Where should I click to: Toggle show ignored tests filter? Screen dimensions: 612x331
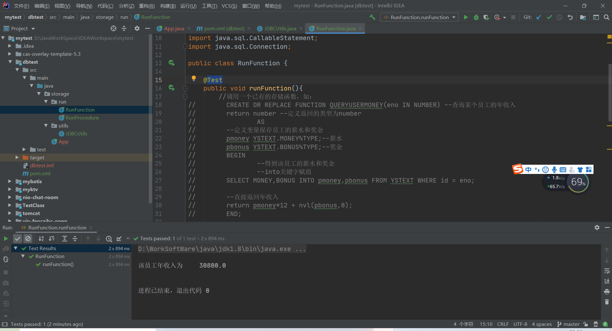(28, 238)
